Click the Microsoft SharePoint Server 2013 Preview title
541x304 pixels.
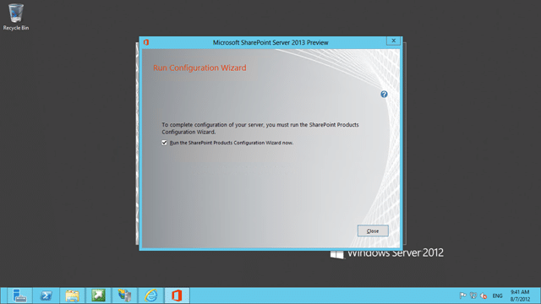click(x=270, y=42)
